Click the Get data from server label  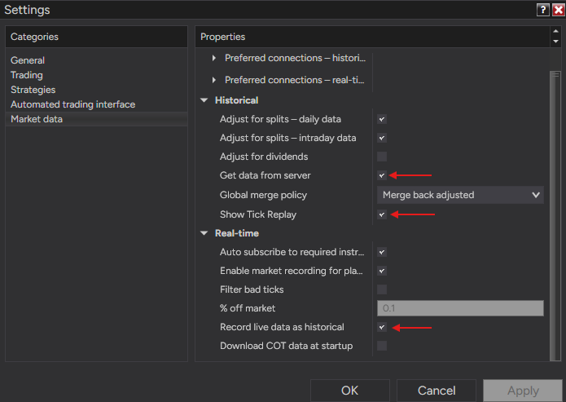point(265,175)
